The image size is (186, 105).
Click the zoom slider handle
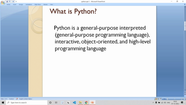pyautogui.click(x=175, y=99)
